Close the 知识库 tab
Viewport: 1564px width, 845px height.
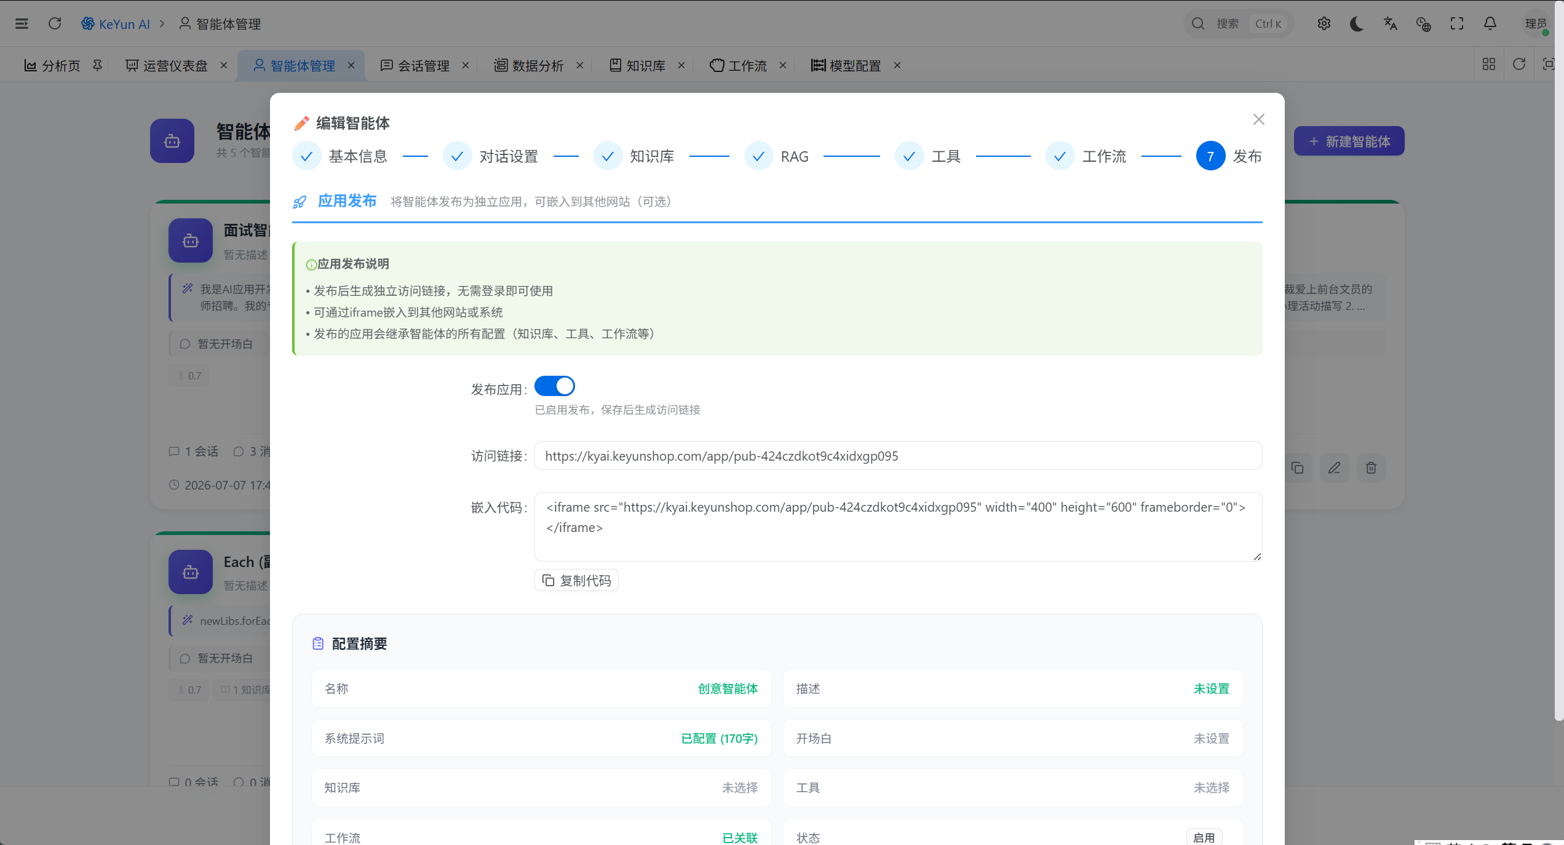pos(681,65)
